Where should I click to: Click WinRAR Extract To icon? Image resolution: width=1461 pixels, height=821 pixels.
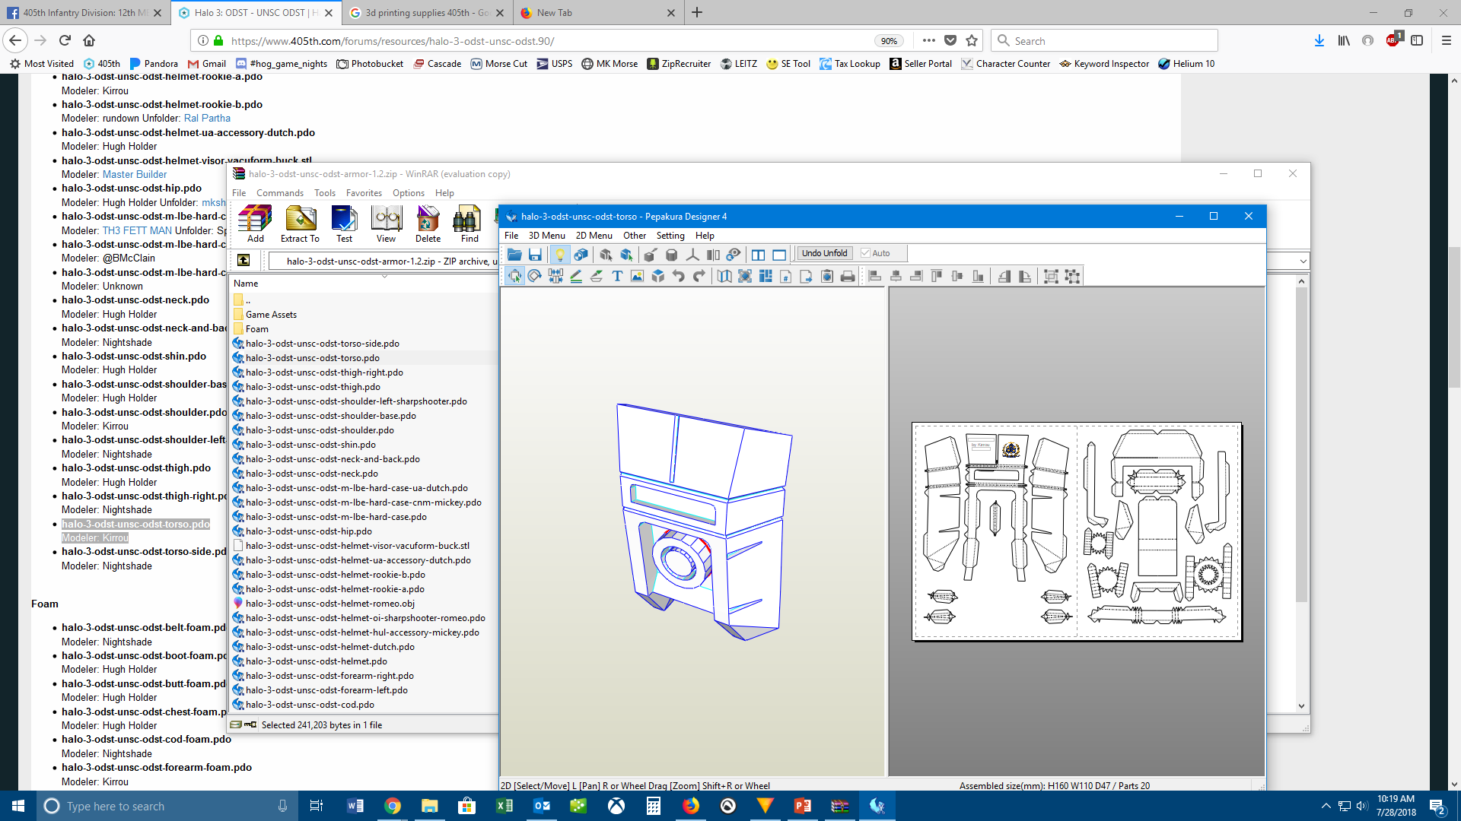pos(300,224)
